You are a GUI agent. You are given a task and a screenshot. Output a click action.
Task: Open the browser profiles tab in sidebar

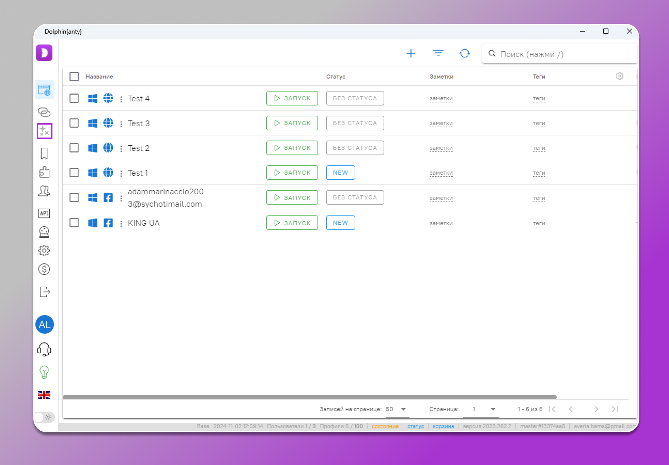pyautogui.click(x=44, y=90)
